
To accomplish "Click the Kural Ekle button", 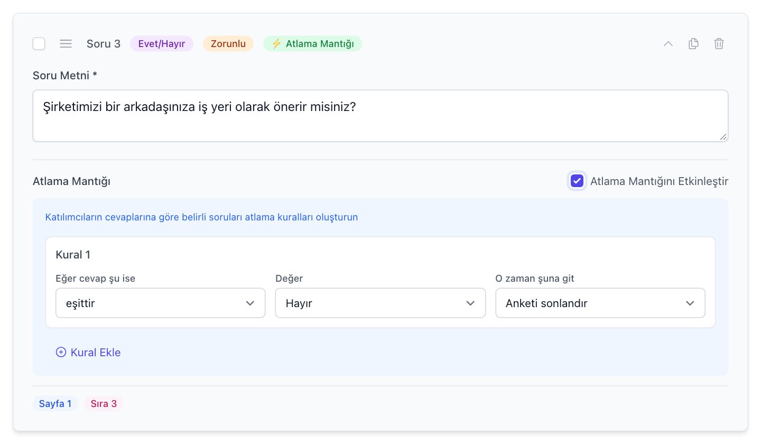I will [x=88, y=353].
